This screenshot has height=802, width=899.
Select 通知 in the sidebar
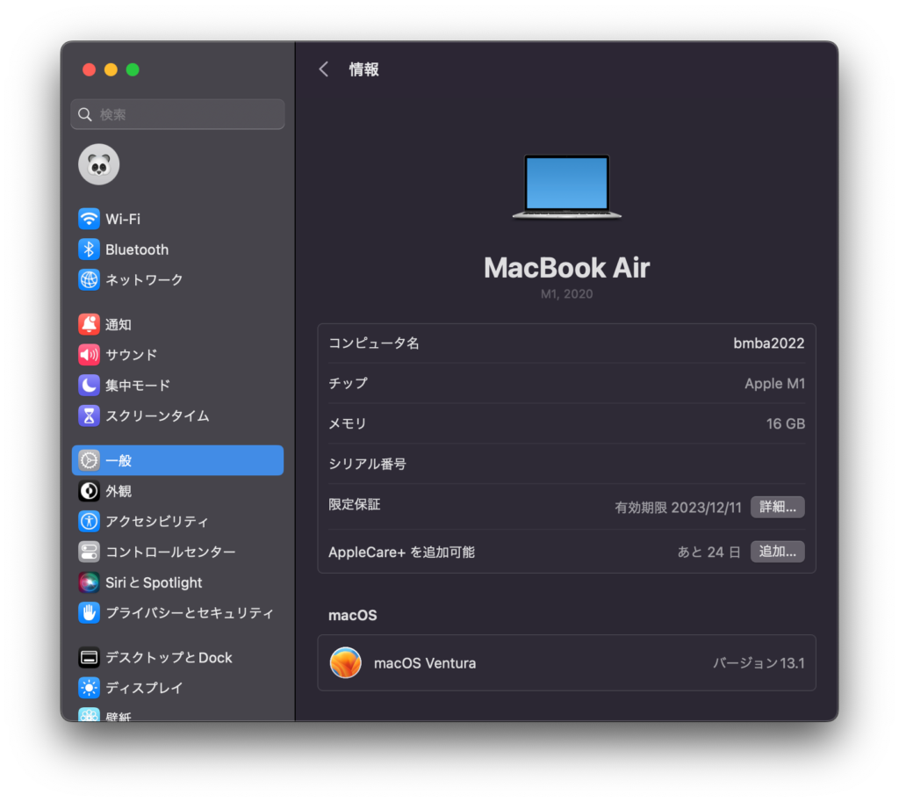click(x=119, y=325)
